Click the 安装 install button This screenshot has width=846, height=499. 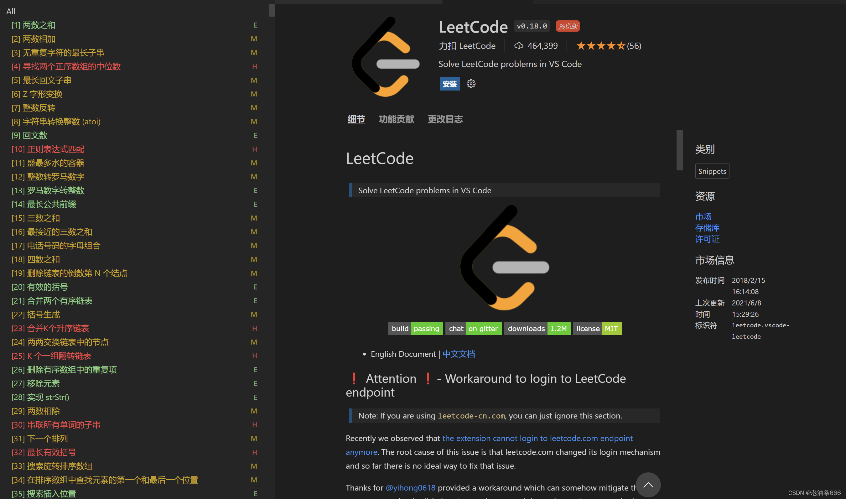coord(449,83)
